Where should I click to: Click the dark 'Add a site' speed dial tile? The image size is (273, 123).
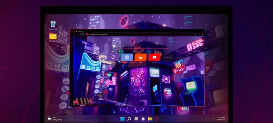click(x=168, y=57)
